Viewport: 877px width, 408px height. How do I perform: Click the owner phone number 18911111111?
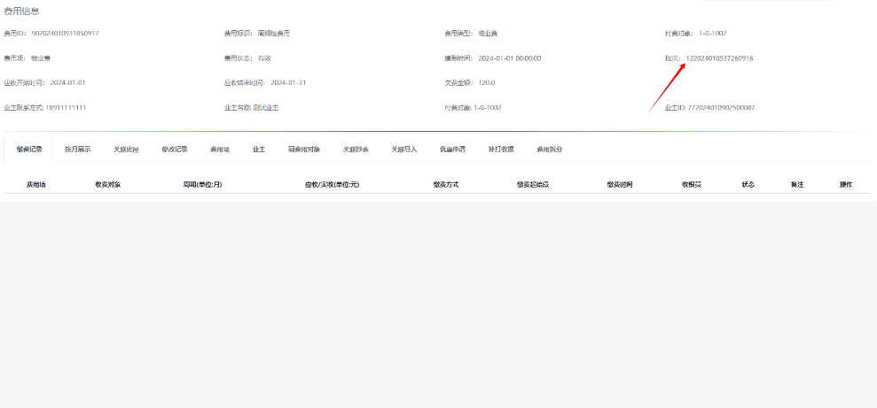pyautogui.click(x=66, y=108)
